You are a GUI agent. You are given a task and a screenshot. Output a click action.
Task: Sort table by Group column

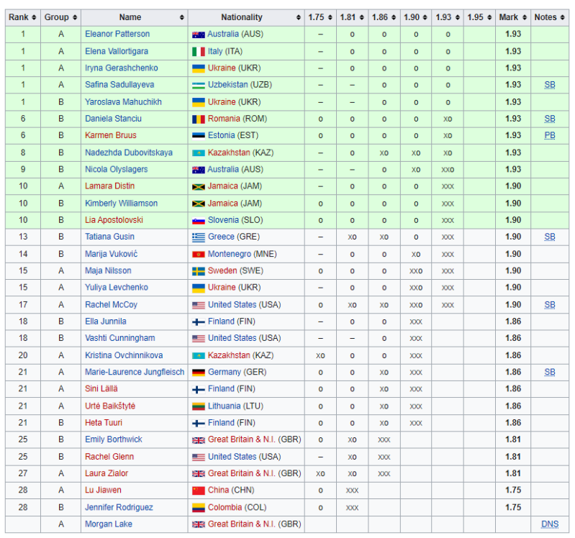60,17
